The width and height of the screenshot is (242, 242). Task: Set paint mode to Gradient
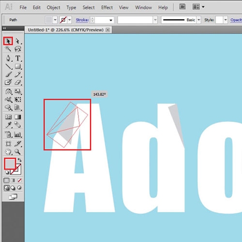point(13,180)
